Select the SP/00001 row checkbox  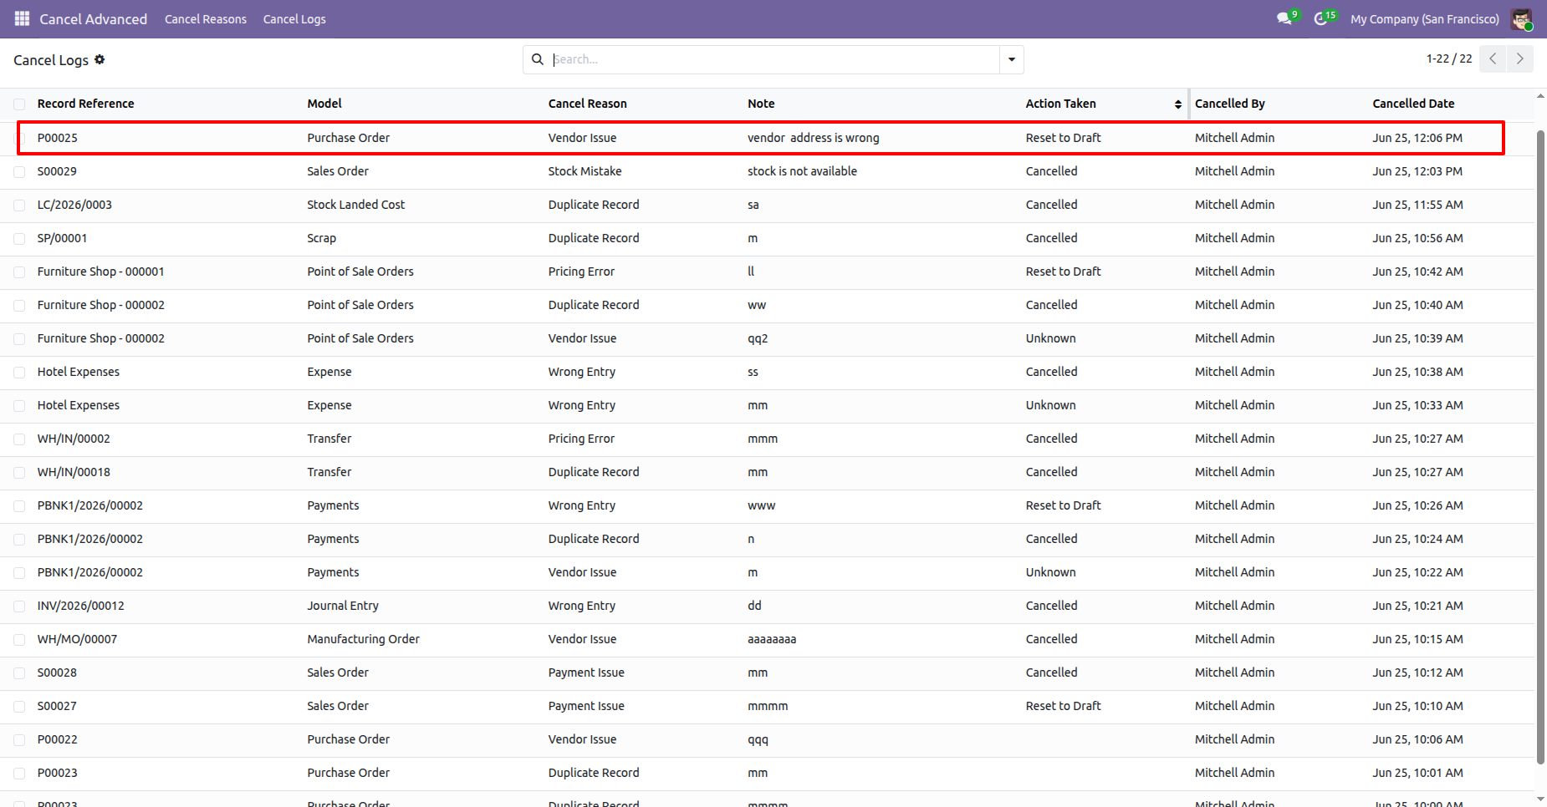click(x=19, y=238)
